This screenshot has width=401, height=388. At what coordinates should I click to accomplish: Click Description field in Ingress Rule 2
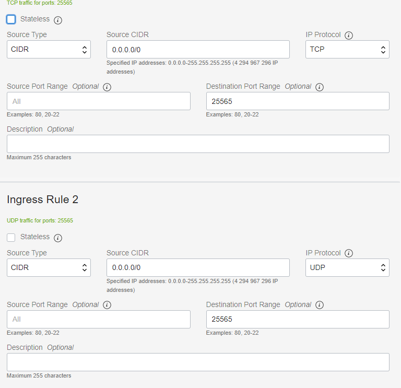[198, 362]
